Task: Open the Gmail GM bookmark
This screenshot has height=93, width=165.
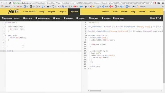Action: click(20, 6)
